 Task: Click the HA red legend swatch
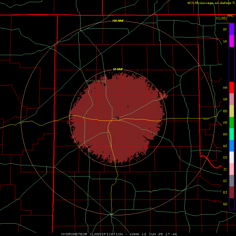point(232,88)
